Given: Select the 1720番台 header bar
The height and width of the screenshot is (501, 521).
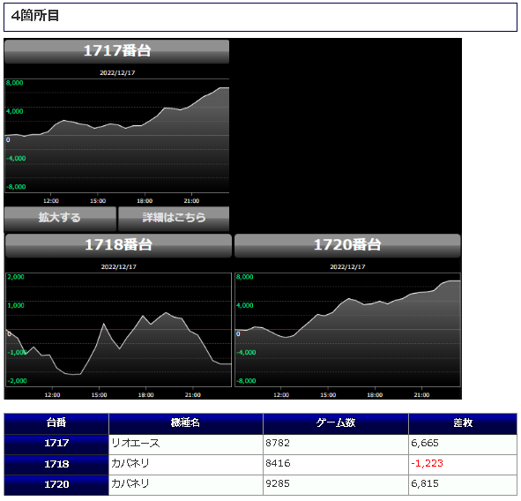Looking at the screenshot, I should 347,245.
